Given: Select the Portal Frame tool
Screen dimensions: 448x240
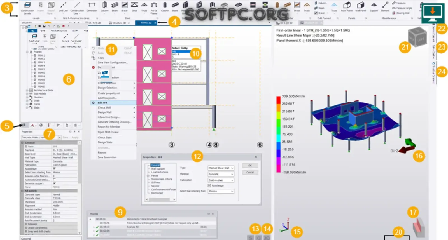Looking at the screenshot, I should (154, 8).
